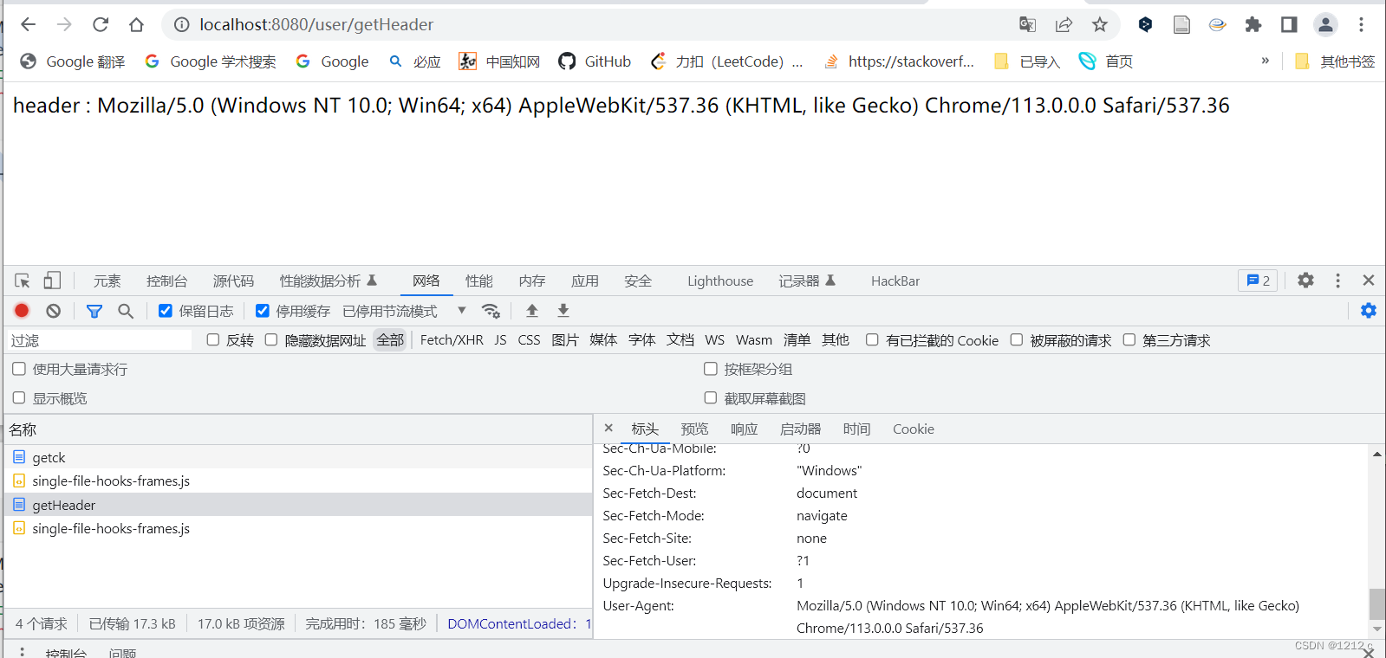The image size is (1386, 658).
Task: Switch to 源代码 Sources tab
Action: point(234,281)
